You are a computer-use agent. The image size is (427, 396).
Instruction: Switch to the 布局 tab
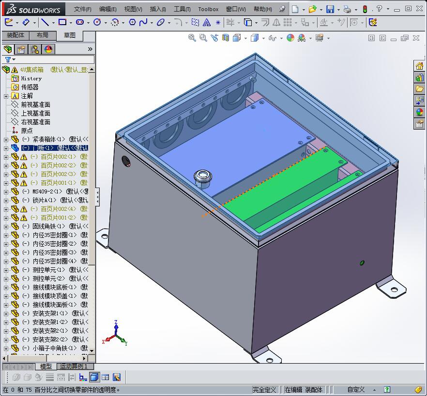43,35
